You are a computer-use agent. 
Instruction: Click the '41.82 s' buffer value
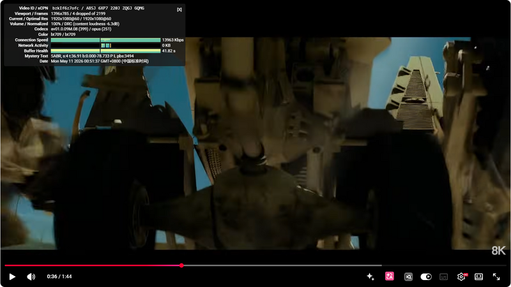[169, 51]
